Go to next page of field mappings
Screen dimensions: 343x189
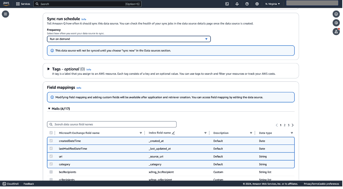(x=293, y=125)
